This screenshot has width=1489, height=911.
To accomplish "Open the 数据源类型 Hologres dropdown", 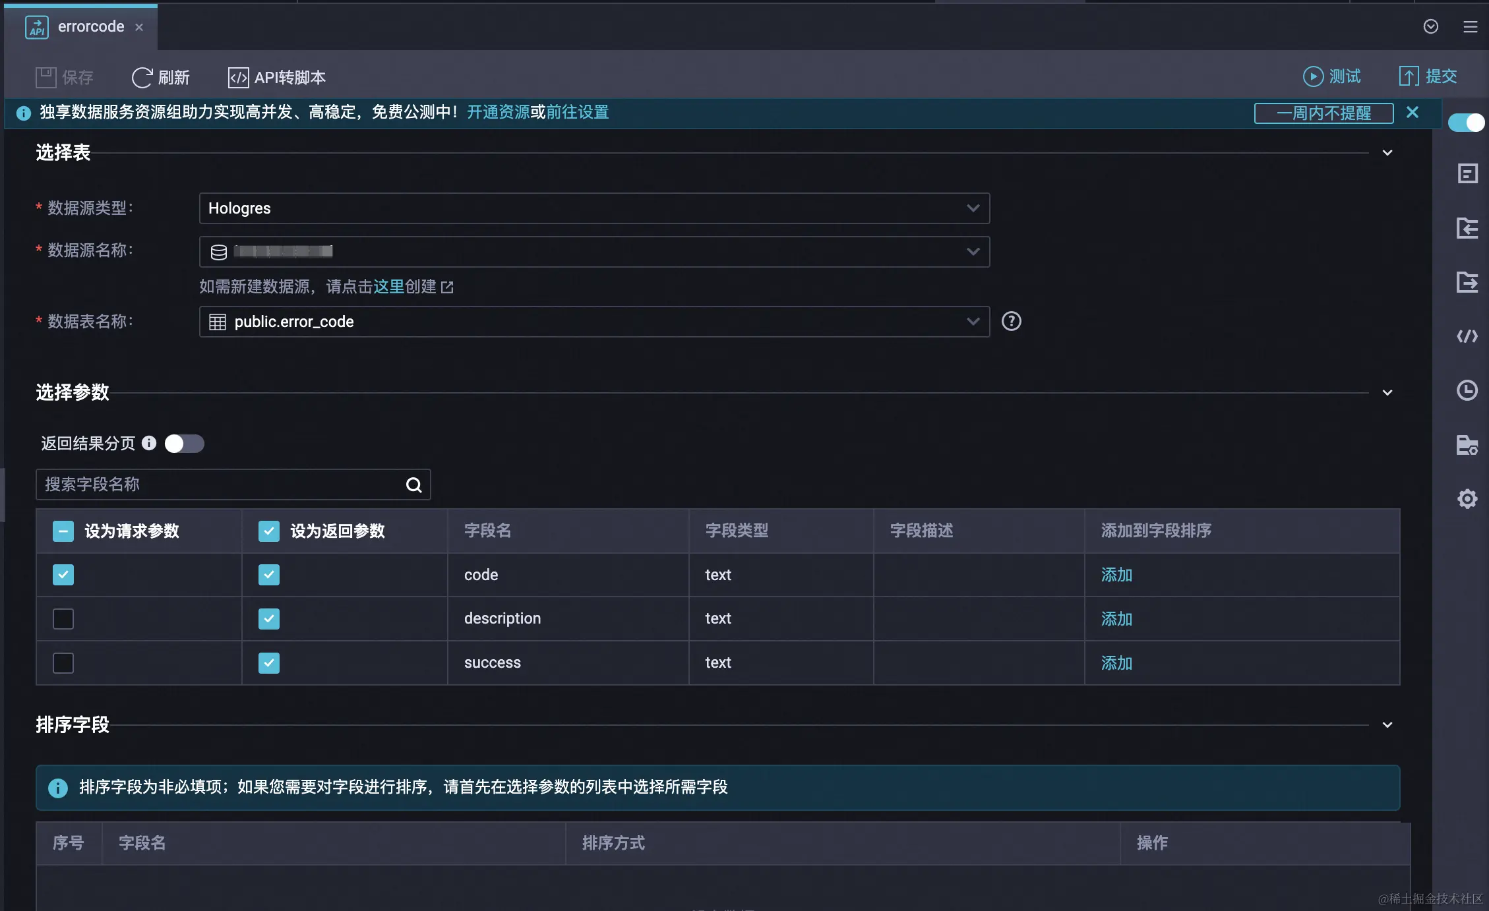I will [x=593, y=208].
